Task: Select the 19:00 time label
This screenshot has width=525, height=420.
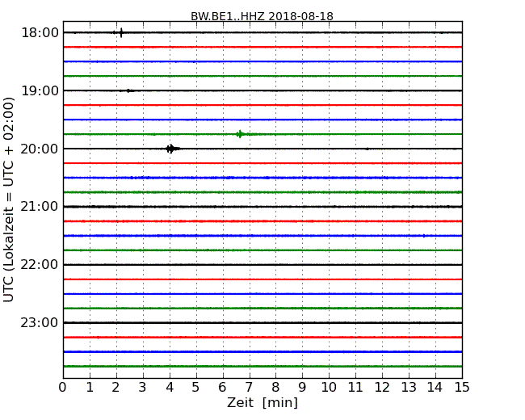Action: coord(40,90)
